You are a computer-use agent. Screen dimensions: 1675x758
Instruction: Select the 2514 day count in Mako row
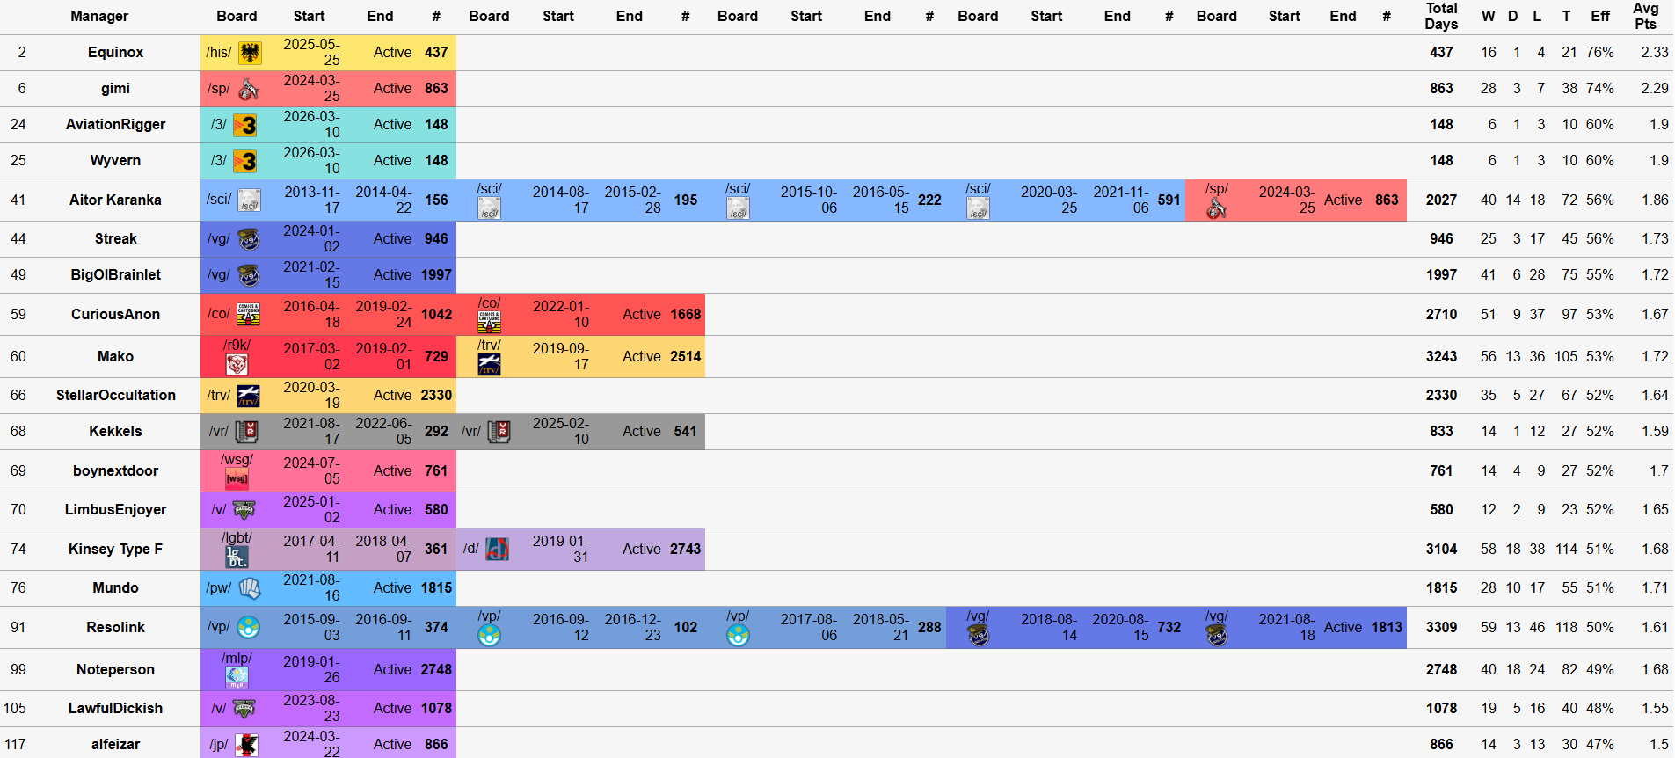[x=685, y=357]
